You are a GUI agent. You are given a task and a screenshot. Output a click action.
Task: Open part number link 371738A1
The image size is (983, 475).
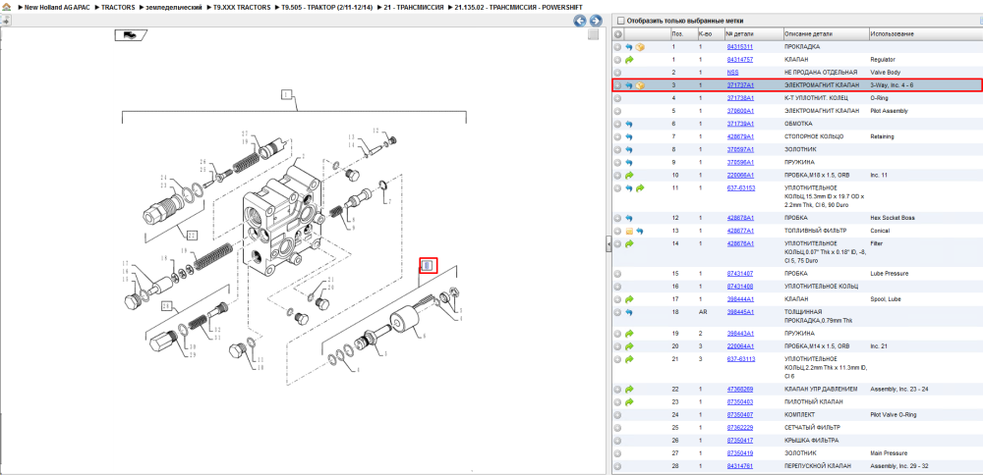(740, 98)
